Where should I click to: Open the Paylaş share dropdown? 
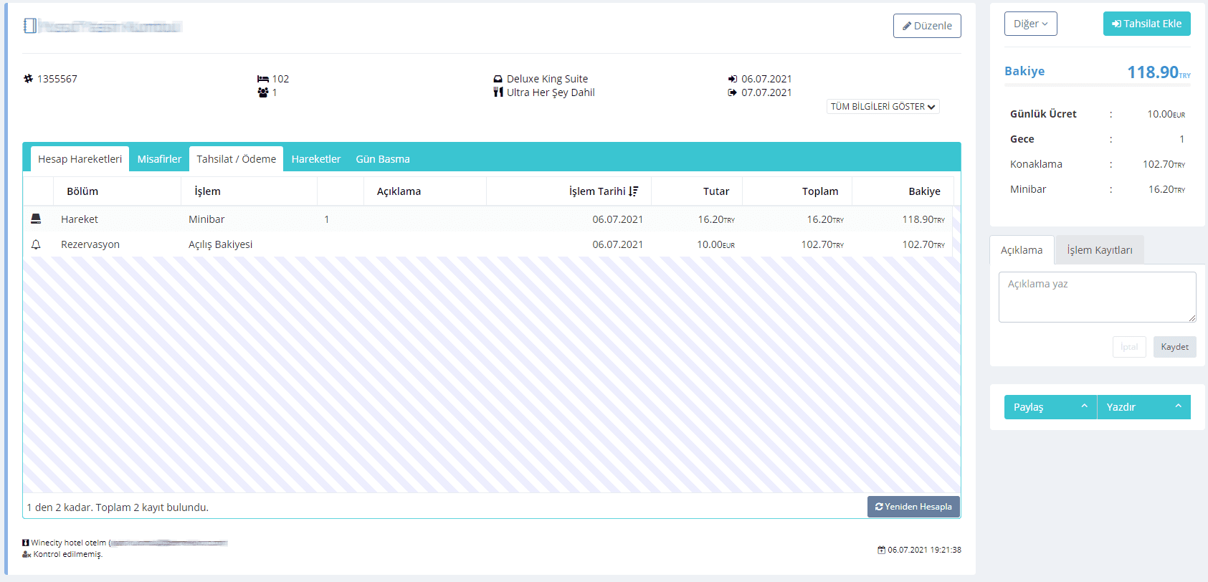[1050, 407]
